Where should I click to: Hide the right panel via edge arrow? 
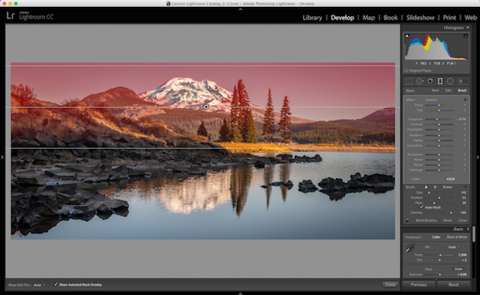pos(478,158)
